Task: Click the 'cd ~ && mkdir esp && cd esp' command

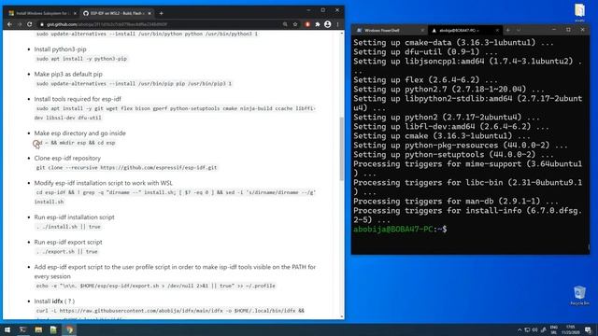Action: coord(76,143)
